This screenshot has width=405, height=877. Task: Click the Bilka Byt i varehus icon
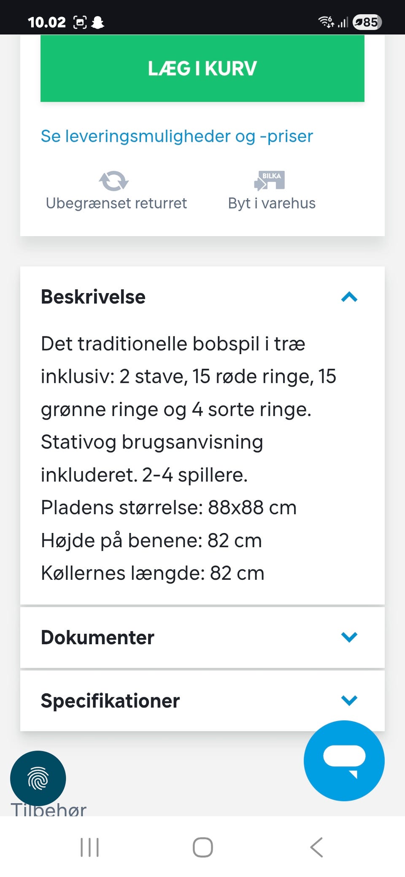[x=270, y=180]
